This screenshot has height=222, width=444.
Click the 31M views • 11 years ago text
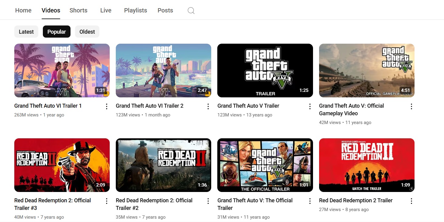click(x=244, y=217)
